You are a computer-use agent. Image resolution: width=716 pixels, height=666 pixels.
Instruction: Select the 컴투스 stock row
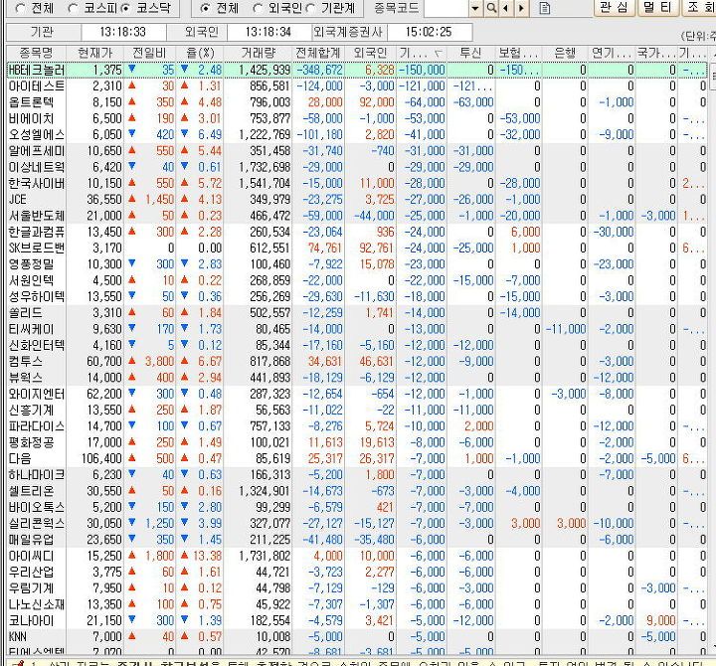point(357,362)
